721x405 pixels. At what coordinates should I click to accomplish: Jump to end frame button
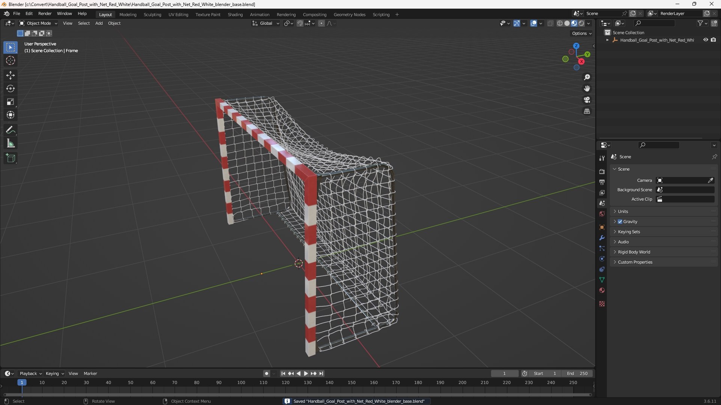pos(321,373)
